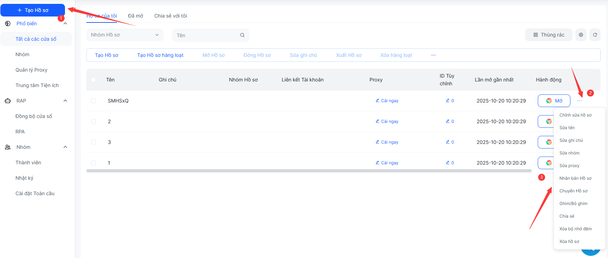Click the ID edit pencil icon in SMHSxQ row
Screen dimensions: 608x258
tap(448, 101)
